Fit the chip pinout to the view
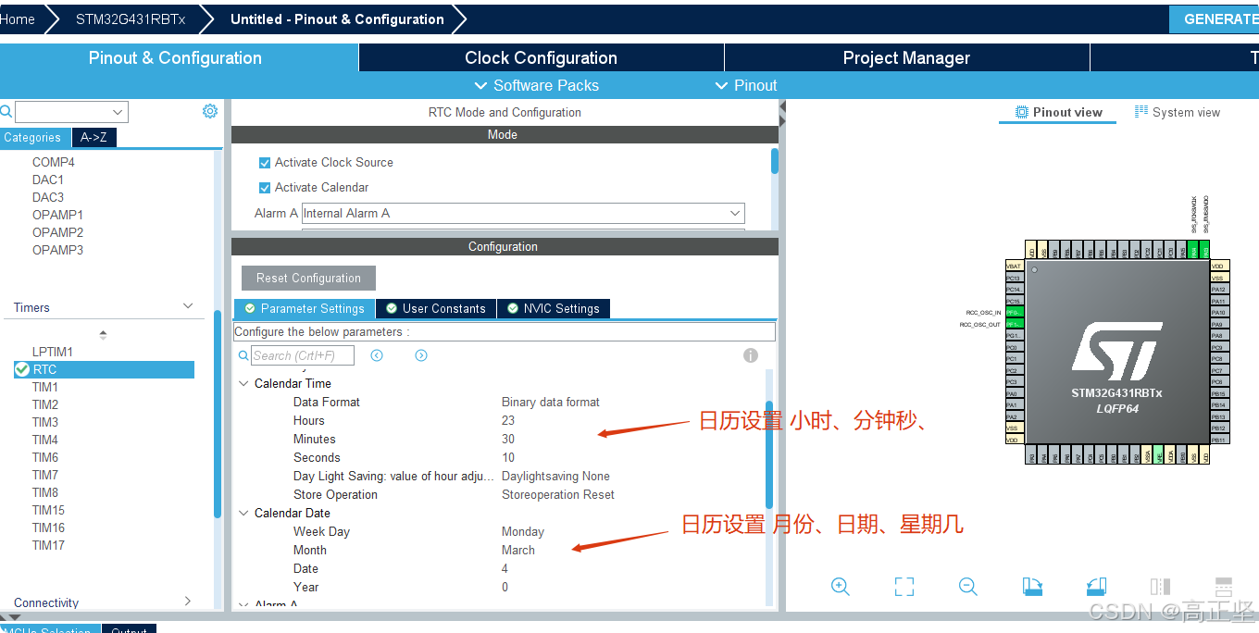Viewport: 1259px width, 633px height. click(904, 586)
